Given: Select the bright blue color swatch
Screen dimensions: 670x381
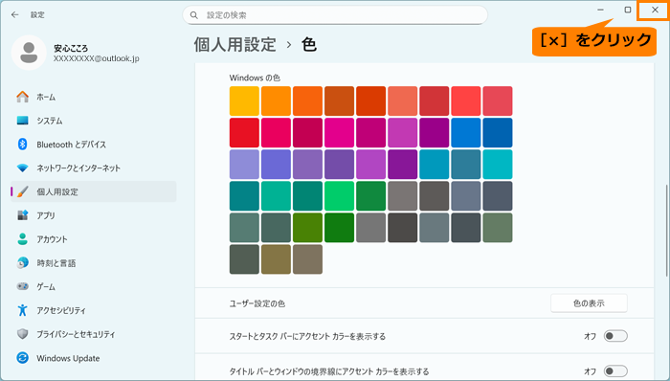Looking at the screenshot, I should coord(466,133).
